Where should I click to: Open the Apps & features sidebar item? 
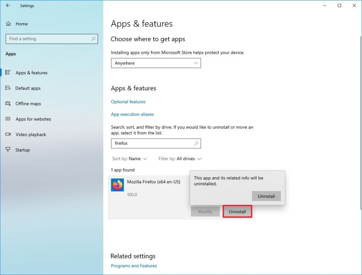point(31,72)
